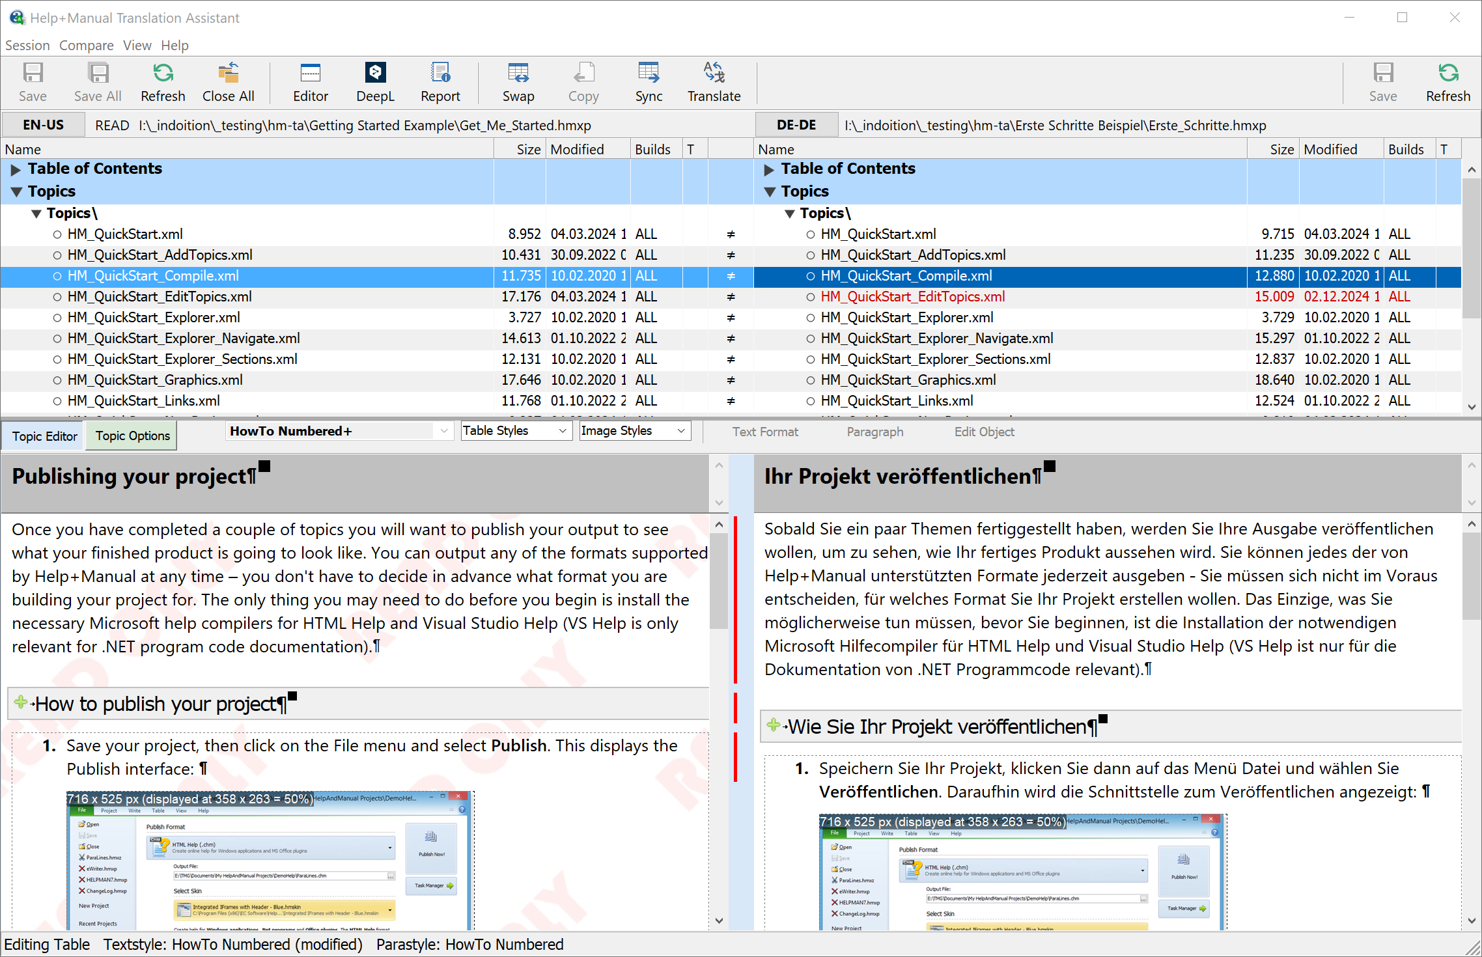Open the Help menu
Screen dimensions: 1482x957
click(175, 46)
